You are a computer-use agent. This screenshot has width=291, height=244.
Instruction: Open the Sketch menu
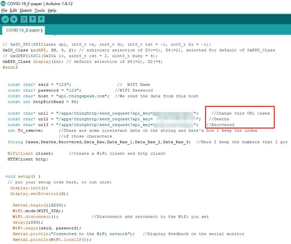(25, 11)
